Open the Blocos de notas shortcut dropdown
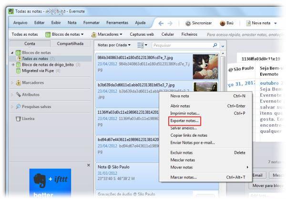The height and width of the screenshot is (199, 286). [82, 34]
